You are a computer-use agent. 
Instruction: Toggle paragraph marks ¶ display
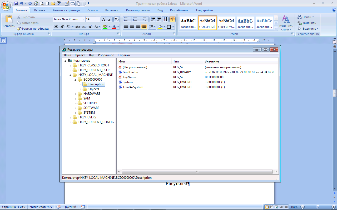pyautogui.click(x=172, y=19)
